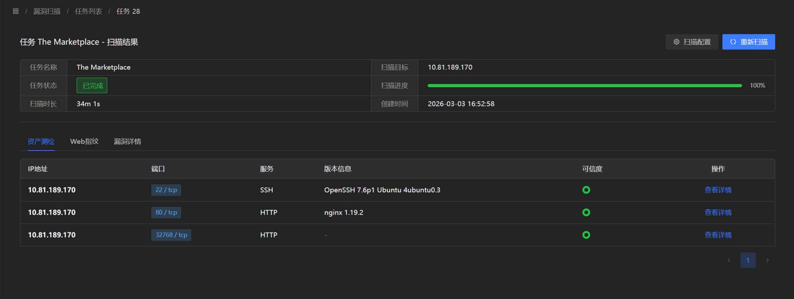The image size is (794, 299).
Task: Click the refresh icon on 重新扫描 button
Action: 733,42
